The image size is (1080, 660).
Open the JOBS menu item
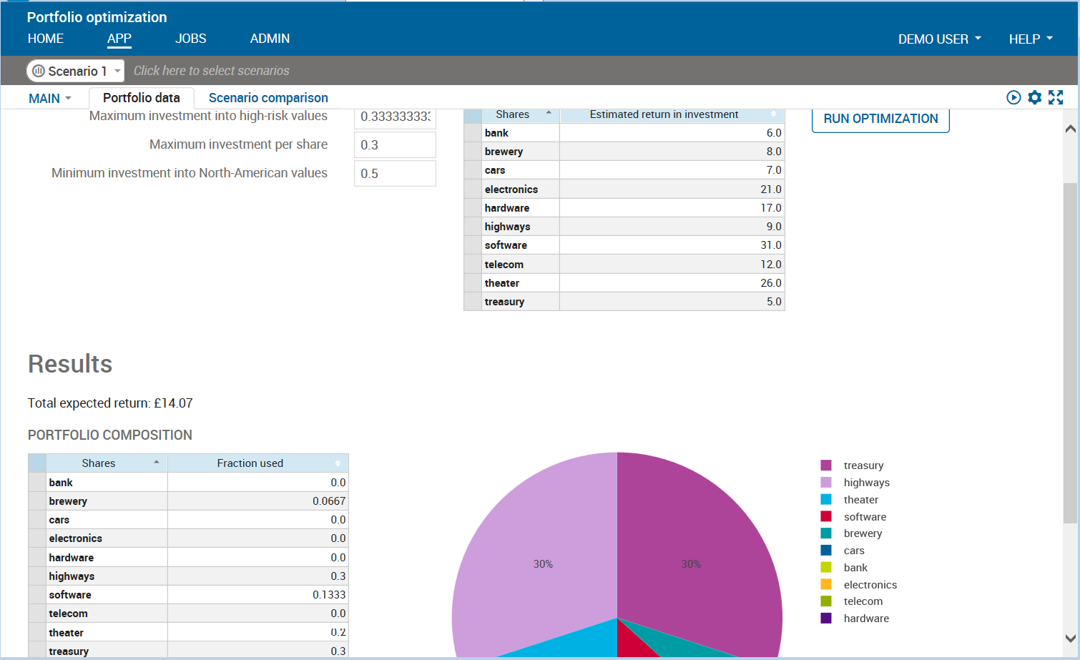(x=190, y=39)
